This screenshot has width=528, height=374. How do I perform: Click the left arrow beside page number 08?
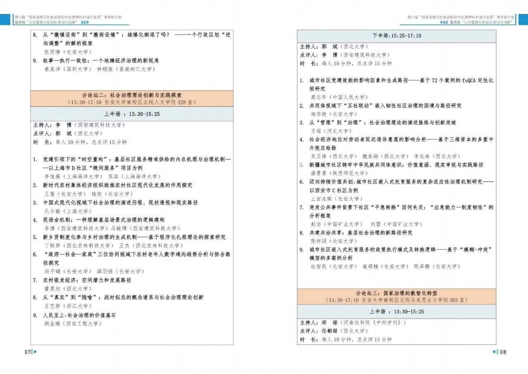tap(494, 352)
